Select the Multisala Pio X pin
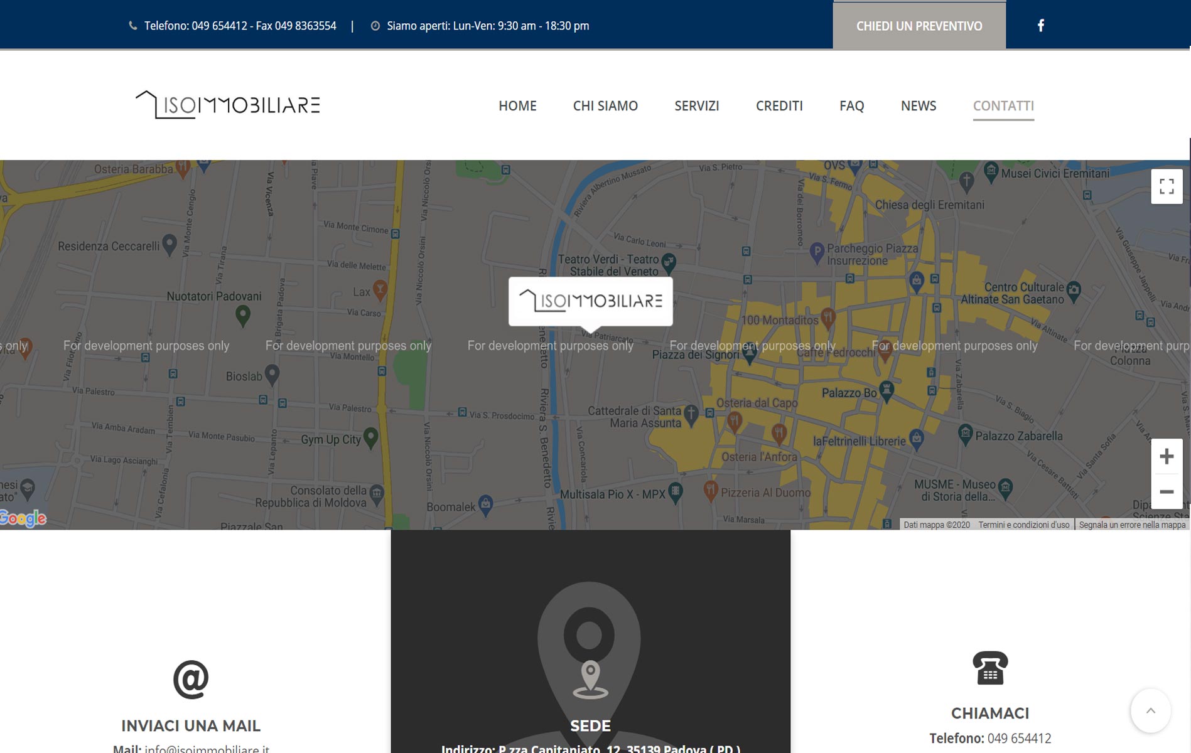 pyautogui.click(x=676, y=491)
